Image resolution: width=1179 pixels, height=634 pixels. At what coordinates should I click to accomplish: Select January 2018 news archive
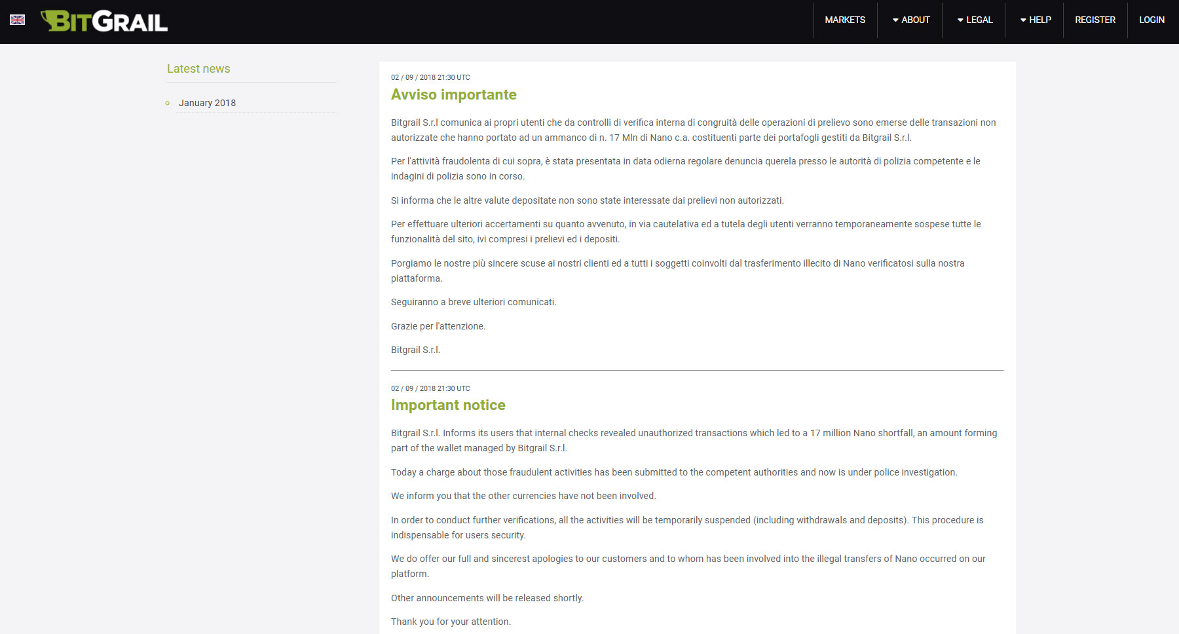[x=207, y=103]
